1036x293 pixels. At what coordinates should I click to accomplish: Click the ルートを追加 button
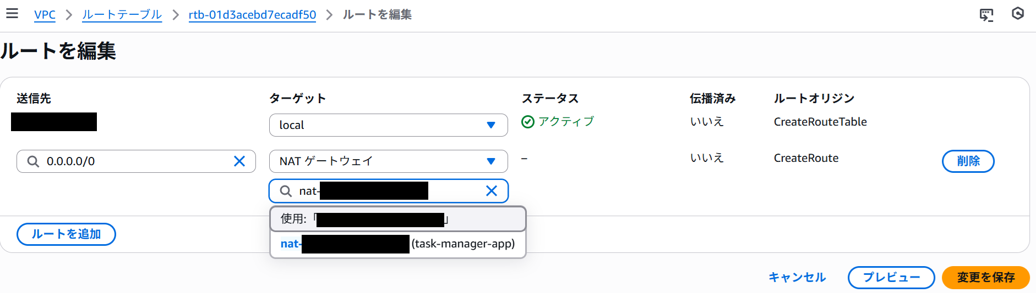(66, 234)
